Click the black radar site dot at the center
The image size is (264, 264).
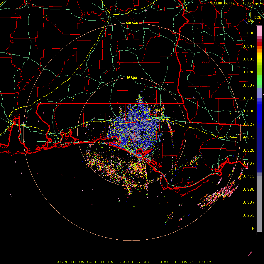[132, 132]
